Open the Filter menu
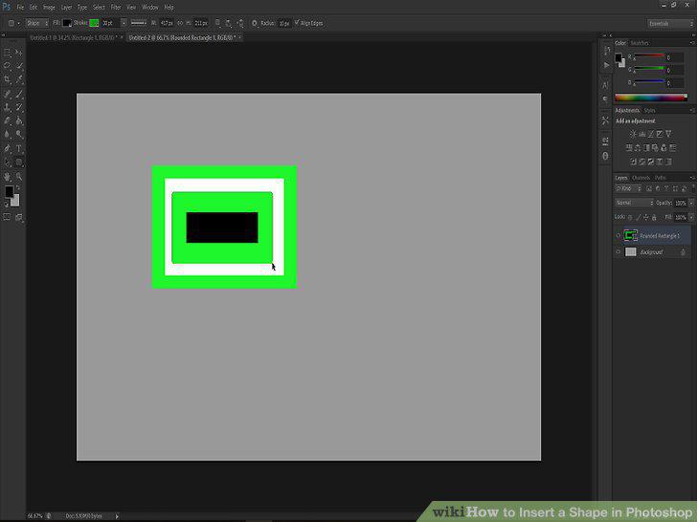This screenshot has width=697, height=522. tap(116, 7)
